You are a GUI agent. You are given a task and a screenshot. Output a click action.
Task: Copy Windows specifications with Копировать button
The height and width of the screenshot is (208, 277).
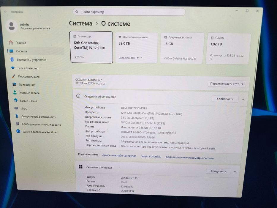(218, 171)
